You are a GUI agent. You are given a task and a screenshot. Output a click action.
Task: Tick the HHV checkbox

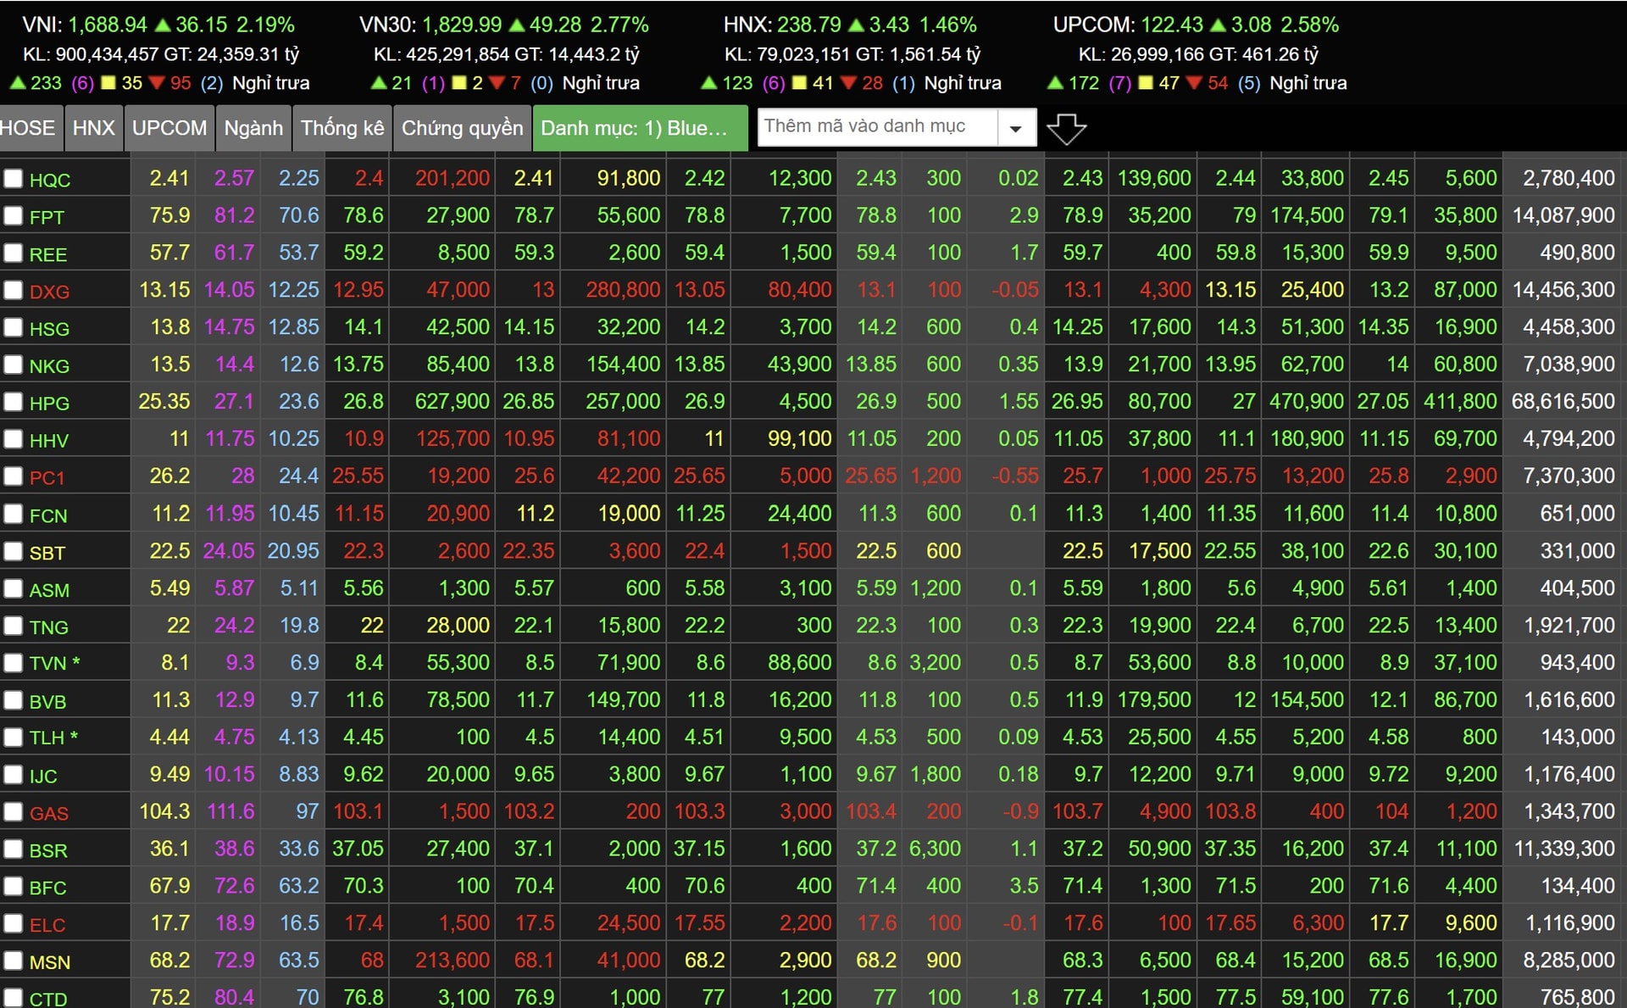click(13, 439)
